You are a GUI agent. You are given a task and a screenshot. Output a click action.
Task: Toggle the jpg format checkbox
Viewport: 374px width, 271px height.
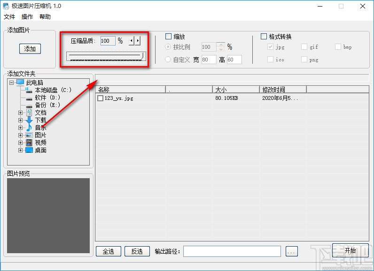(270, 46)
